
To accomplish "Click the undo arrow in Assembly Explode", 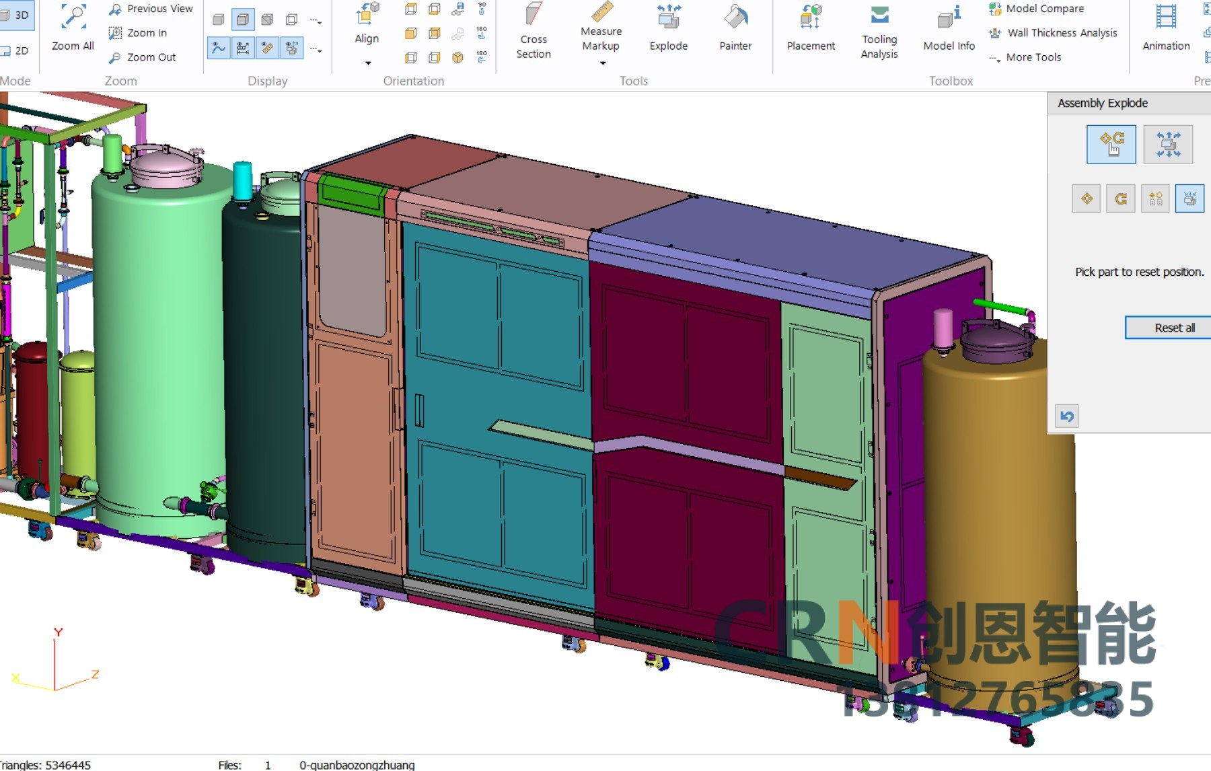I will (1067, 416).
